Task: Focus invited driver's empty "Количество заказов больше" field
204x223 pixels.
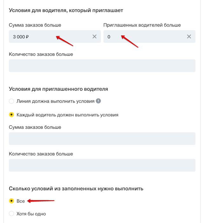Action: [102, 165]
